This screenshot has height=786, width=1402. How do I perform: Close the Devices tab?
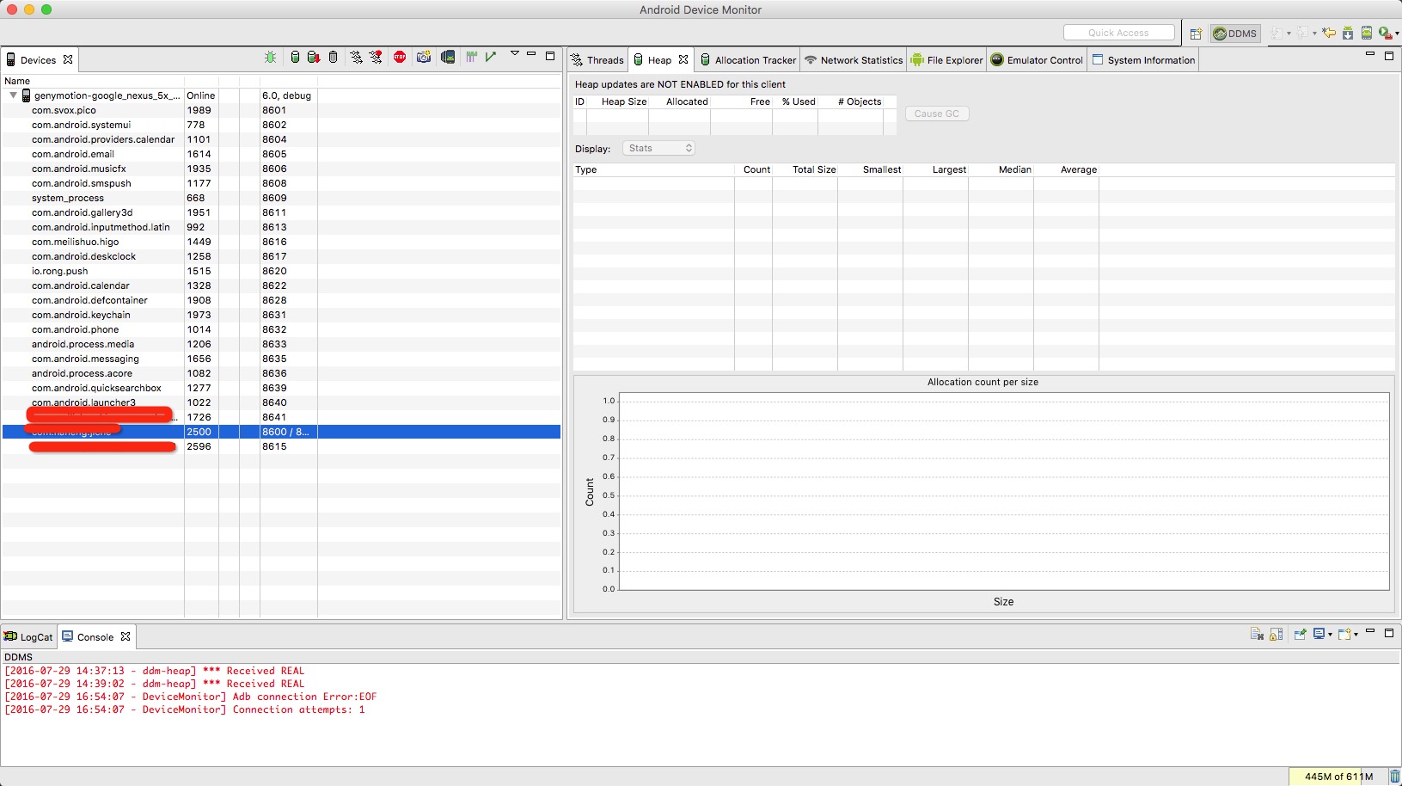click(68, 59)
